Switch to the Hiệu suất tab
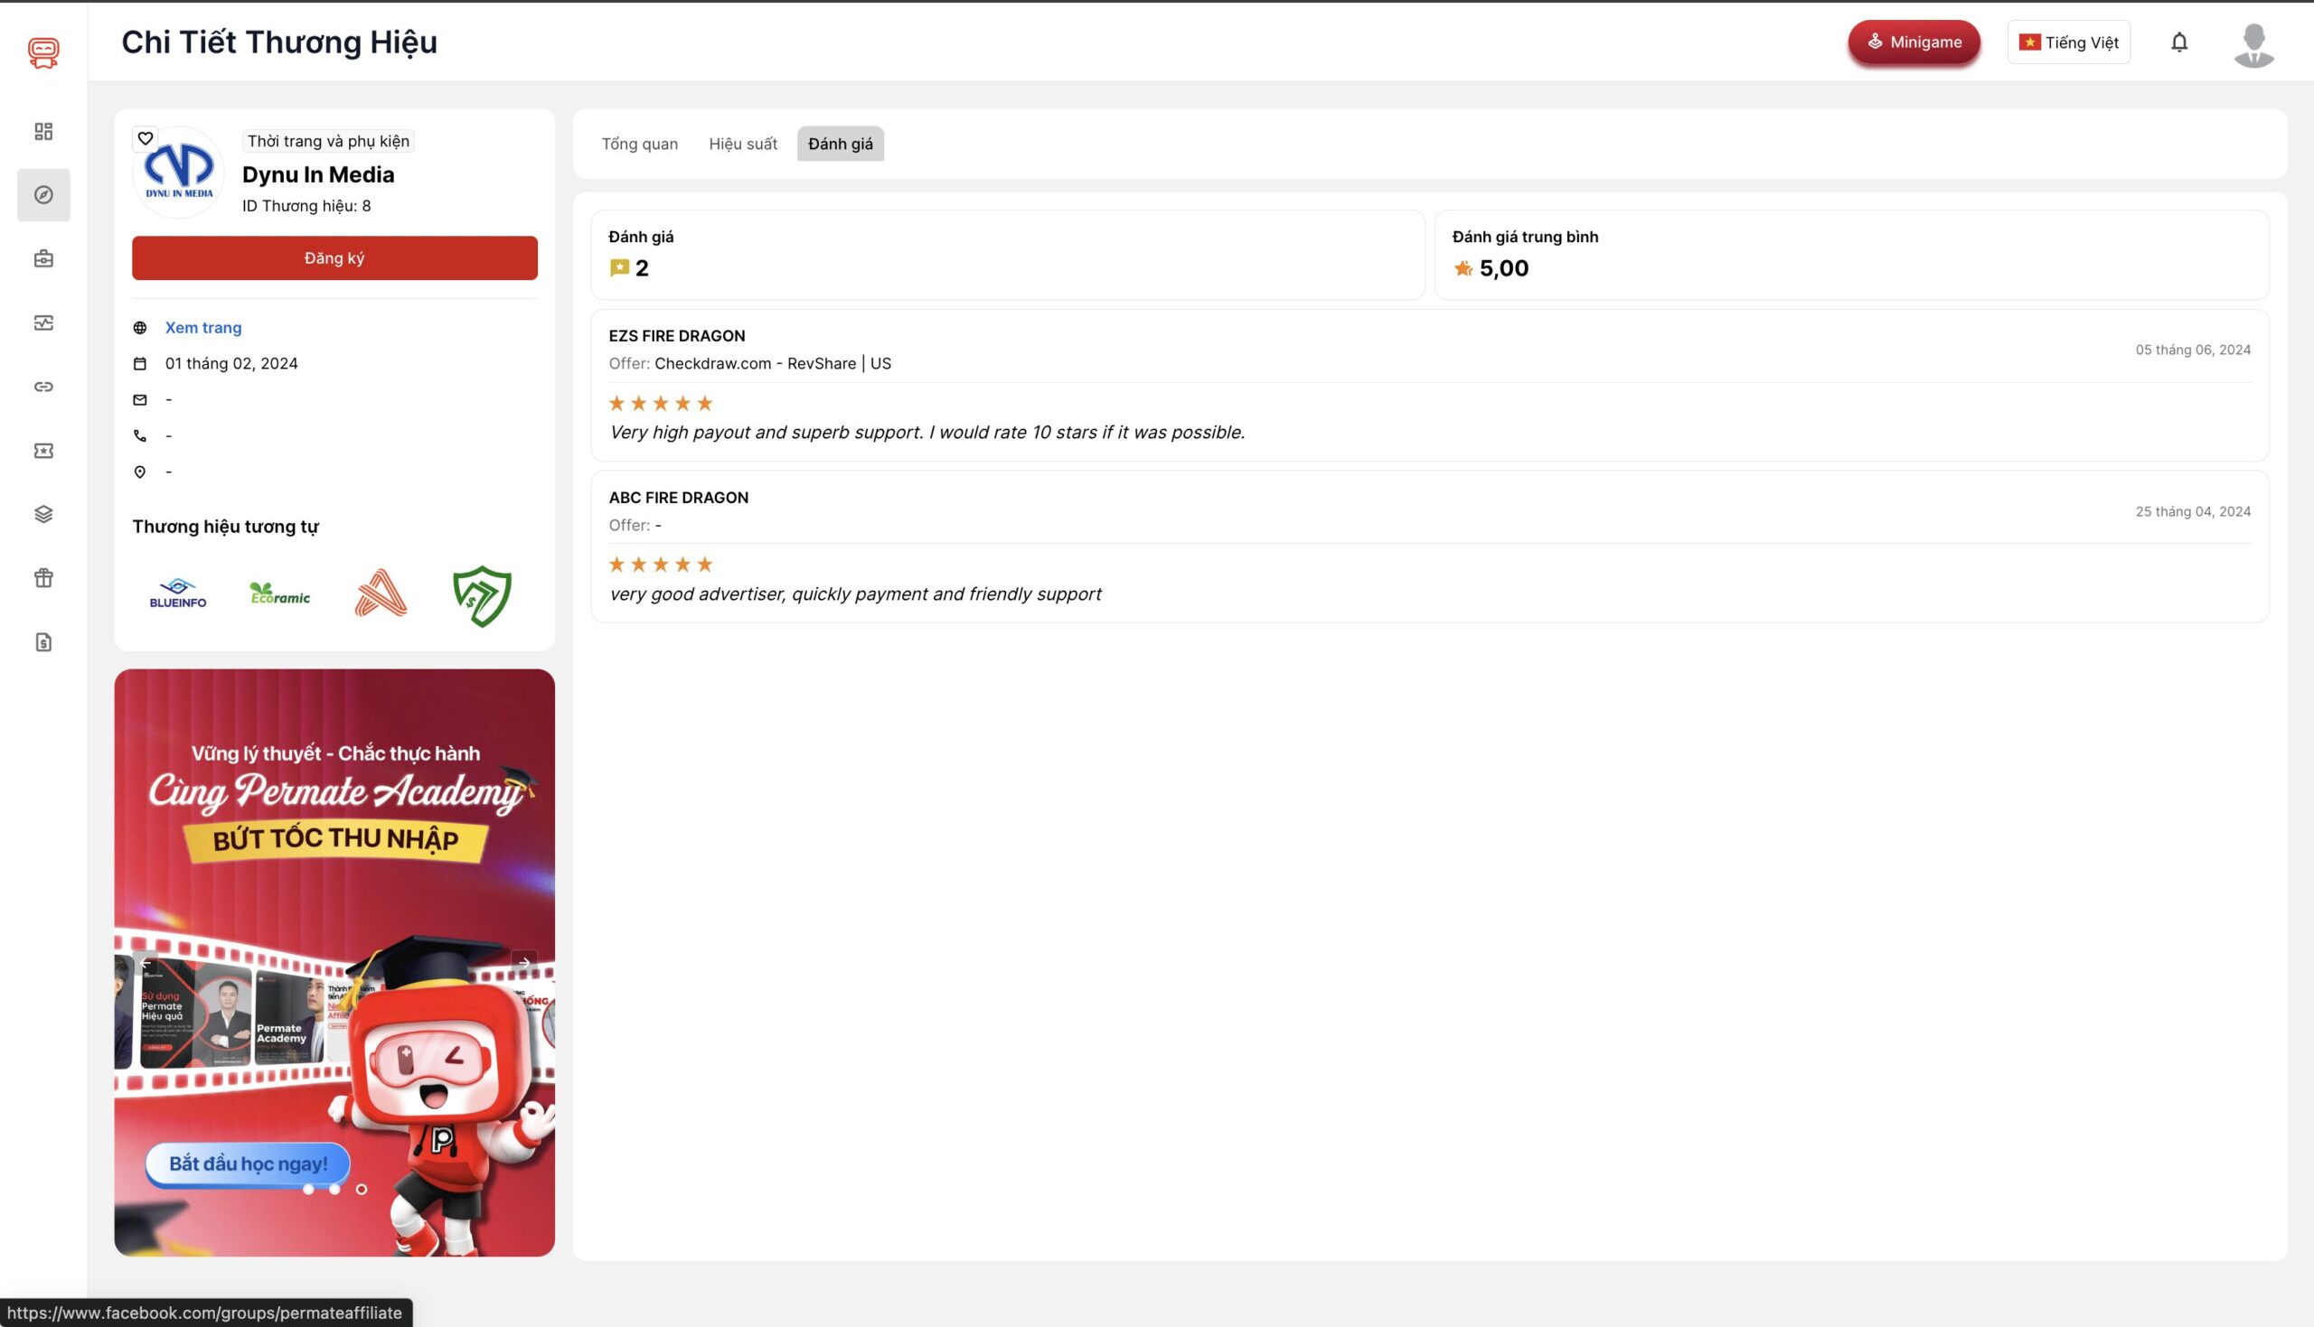The height and width of the screenshot is (1327, 2314). pos(742,144)
